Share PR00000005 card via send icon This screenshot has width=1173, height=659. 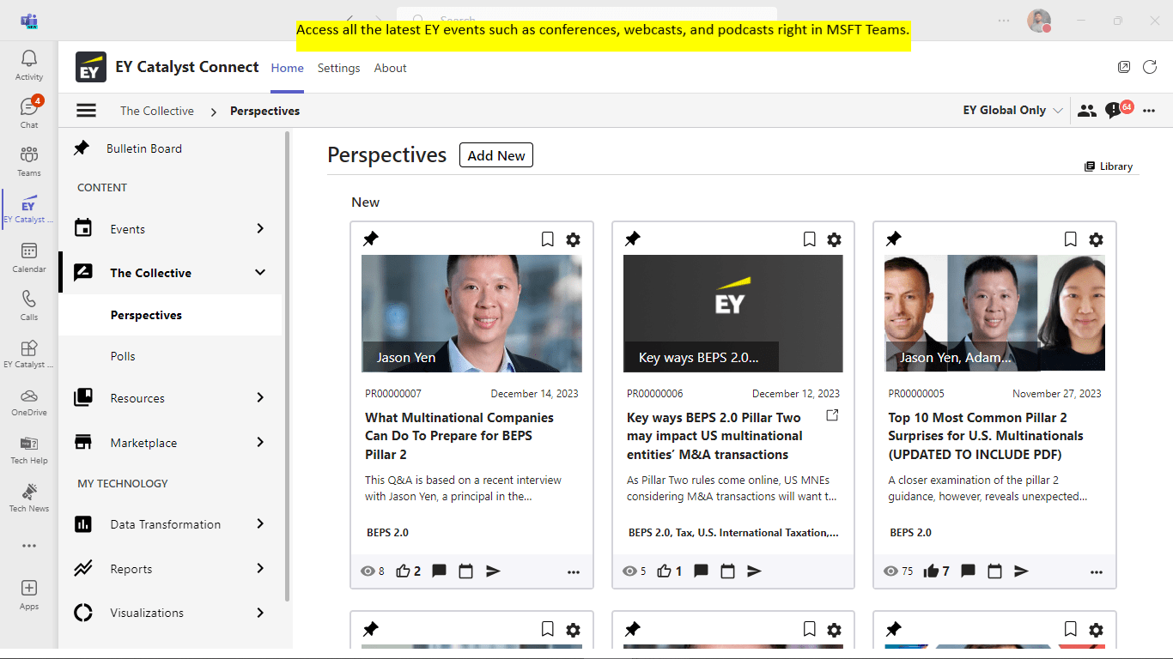1021,571
